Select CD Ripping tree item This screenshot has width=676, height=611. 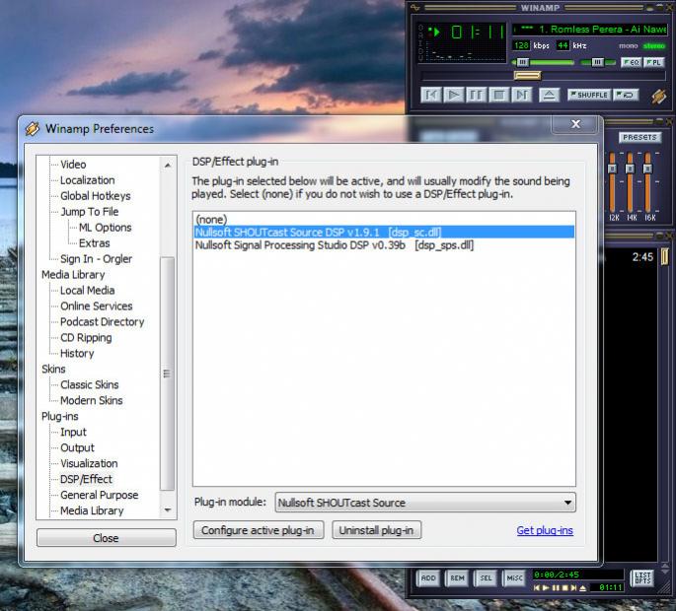(x=86, y=338)
